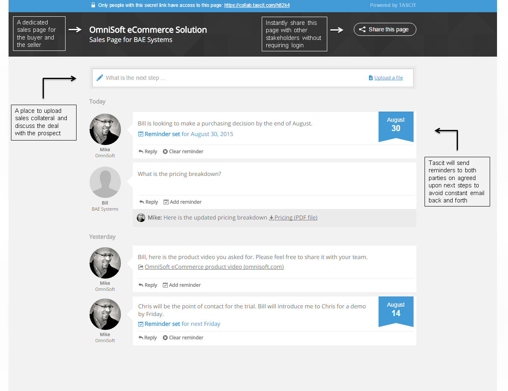The height and width of the screenshot is (391, 508).
Task: Click 'Bill is looking to make a purchasing decision' text
Action: 225,123
